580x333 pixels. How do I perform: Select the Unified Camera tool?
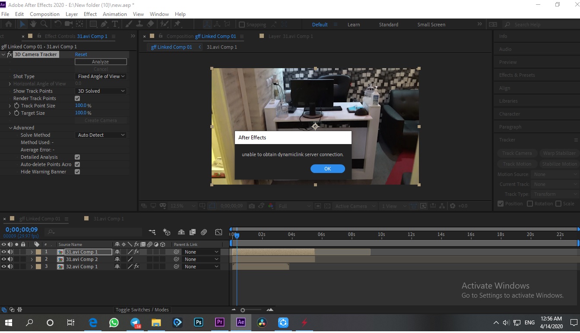coord(68,24)
